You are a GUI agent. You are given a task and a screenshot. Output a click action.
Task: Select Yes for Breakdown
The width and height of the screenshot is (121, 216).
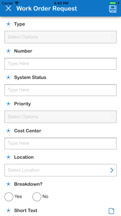click(9, 197)
